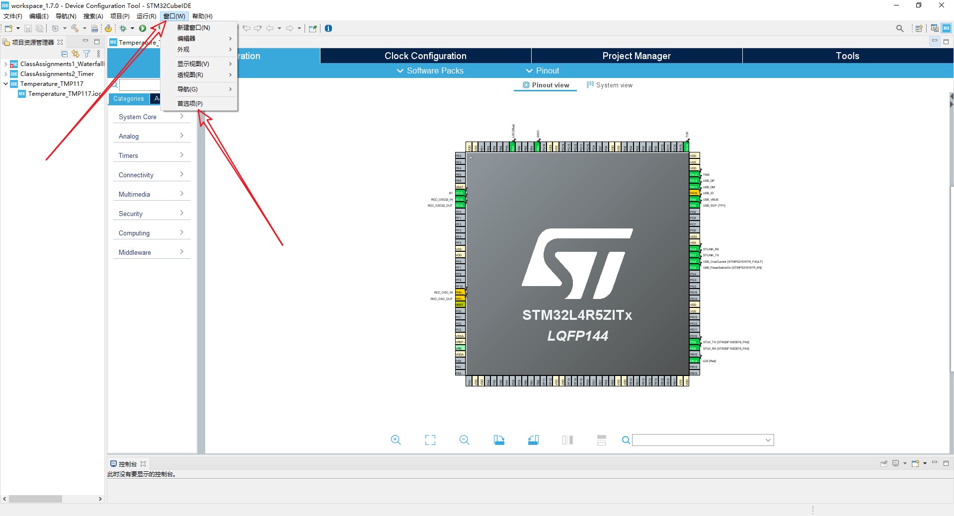The height and width of the screenshot is (516, 954).
Task: Open console Display Selected Console icon
Action: point(896,463)
